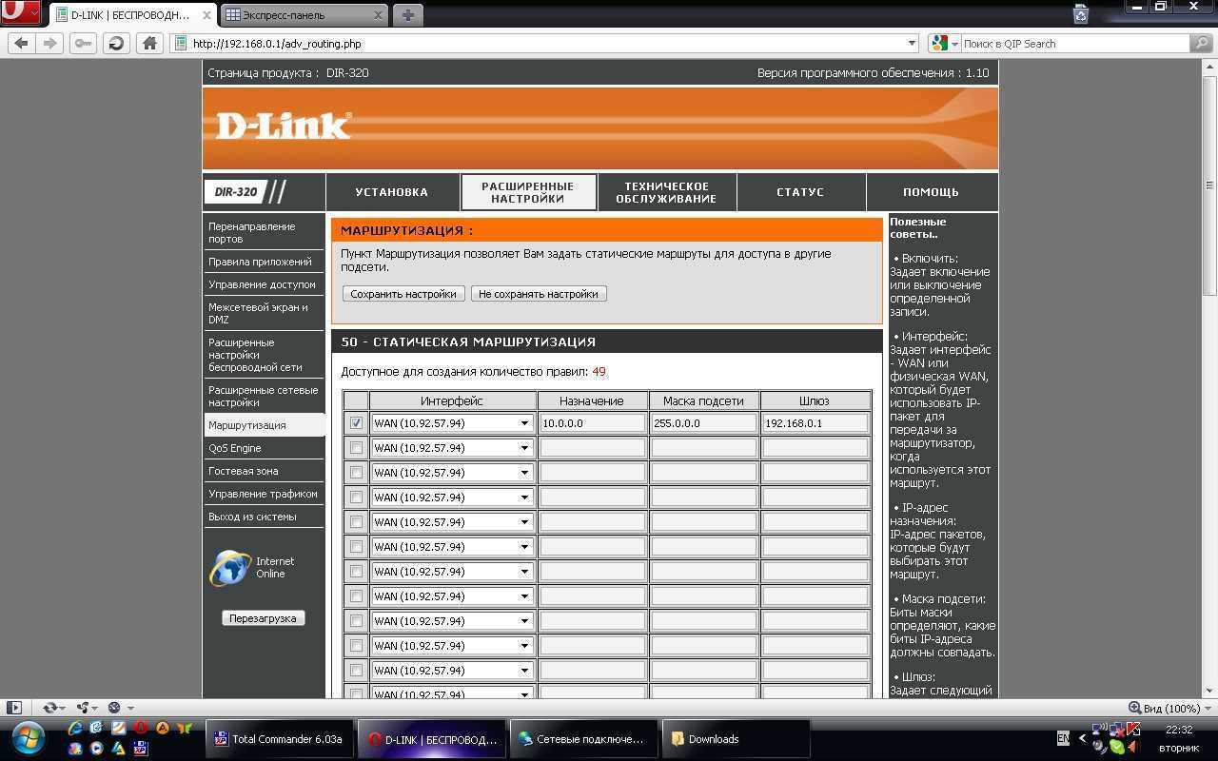Switch to the РАСШИРЕННЫЕ НАСТРОЙКИ tab
This screenshot has width=1218, height=761.
(x=527, y=192)
